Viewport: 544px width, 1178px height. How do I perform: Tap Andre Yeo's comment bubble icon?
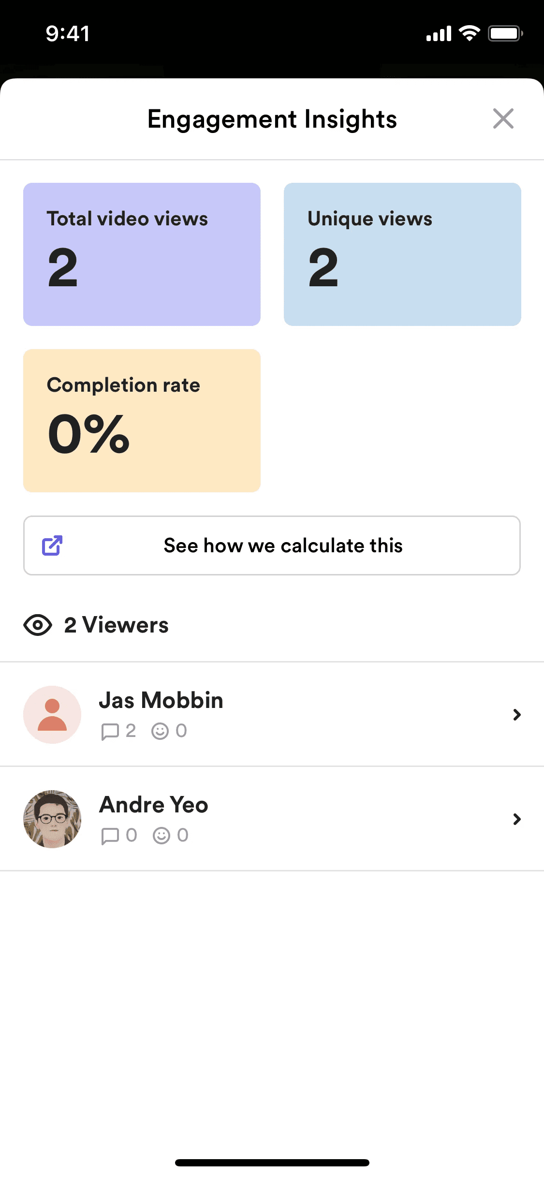pos(110,836)
